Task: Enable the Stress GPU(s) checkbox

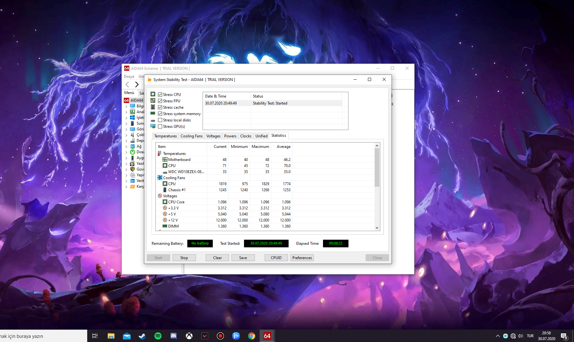Action: (x=160, y=127)
